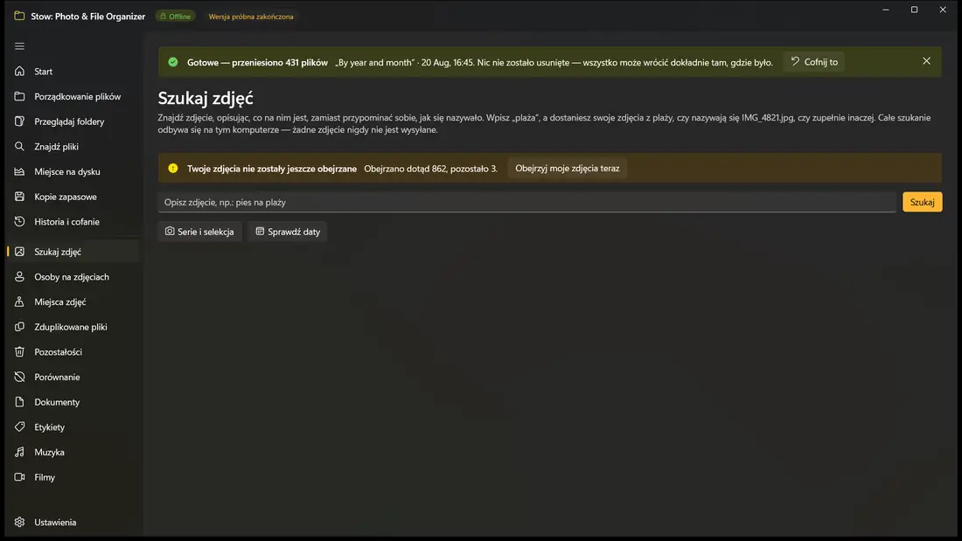Screen dimensions: 962x541
Task: Dismiss the Gotowe notification banner
Action: 926,61
